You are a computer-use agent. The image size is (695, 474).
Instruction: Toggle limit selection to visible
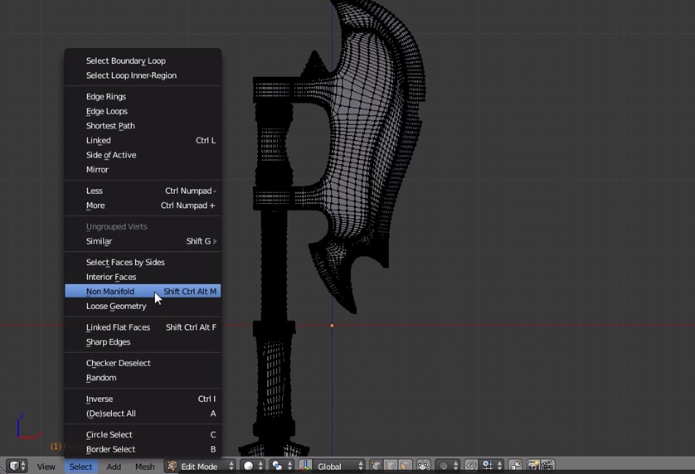(424, 466)
